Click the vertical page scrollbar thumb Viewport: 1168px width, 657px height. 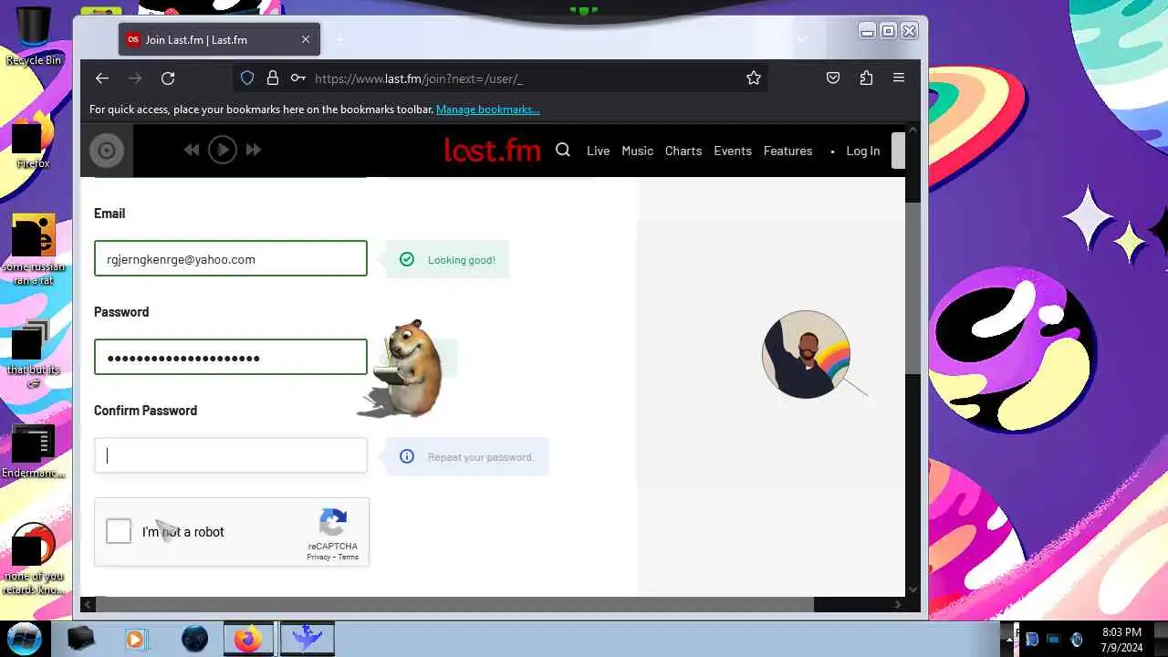[x=912, y=288]
